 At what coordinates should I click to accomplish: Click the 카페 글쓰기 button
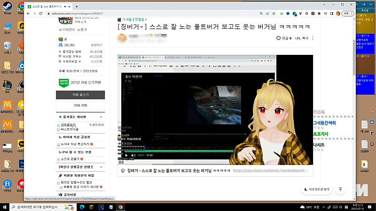coord(80,95)
